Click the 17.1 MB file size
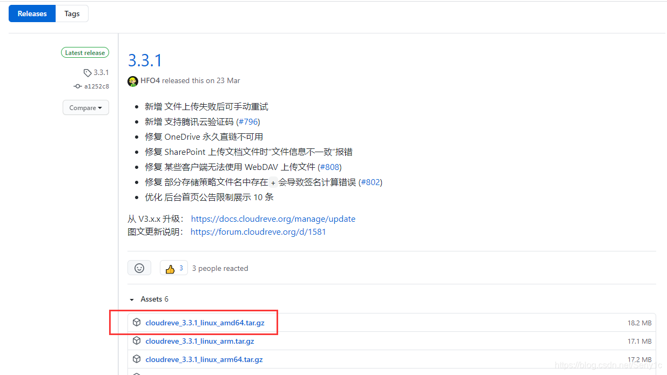 pos(639,341)
